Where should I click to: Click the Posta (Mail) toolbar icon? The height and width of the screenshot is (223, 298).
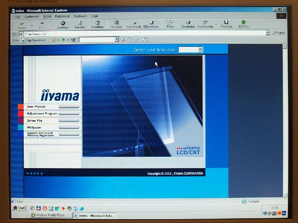pos(169,22)
